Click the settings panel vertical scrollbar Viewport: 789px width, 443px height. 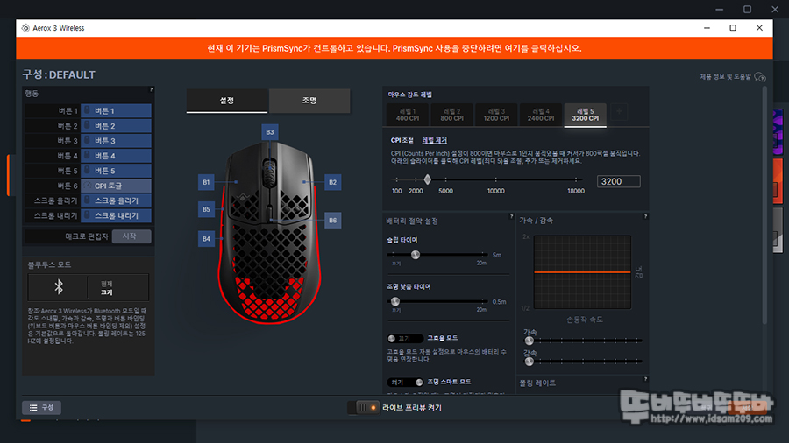[764, 205]
